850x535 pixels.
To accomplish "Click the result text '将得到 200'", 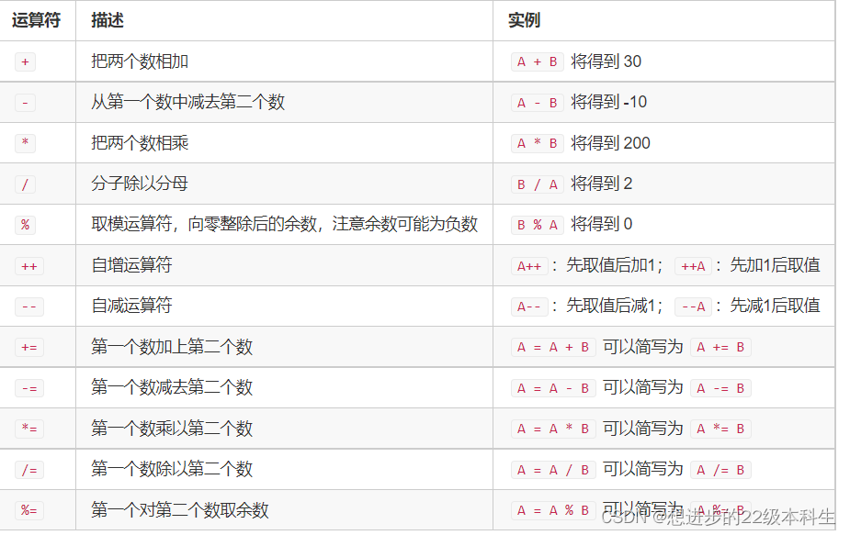I will (x=610, y=143).
